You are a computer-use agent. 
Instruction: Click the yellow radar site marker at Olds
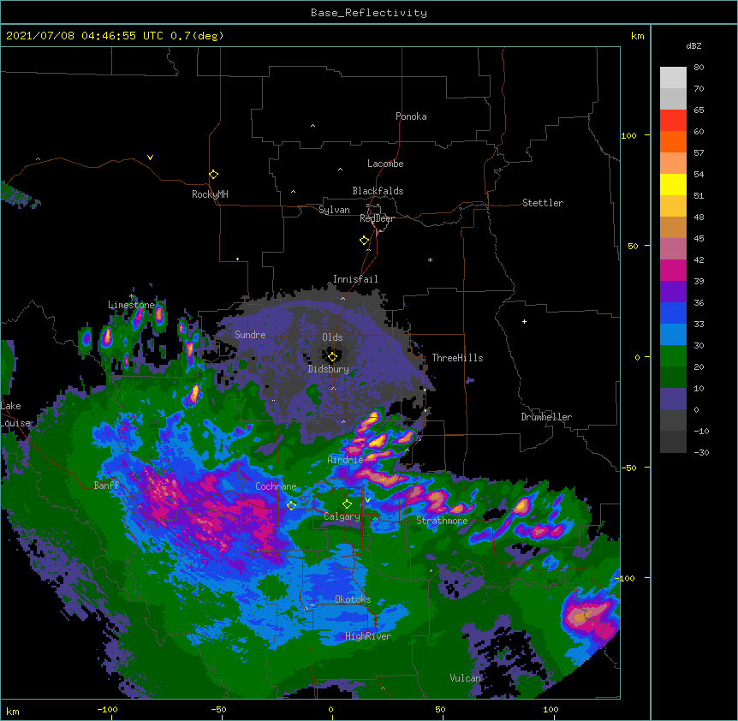click(332, 357)
